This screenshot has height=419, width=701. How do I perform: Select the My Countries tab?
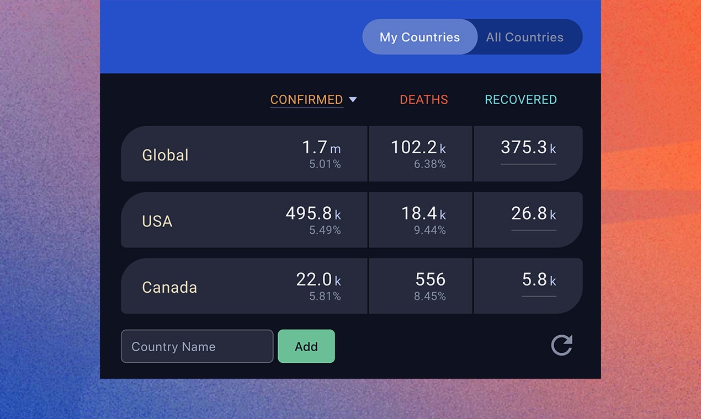pos(419,37)
